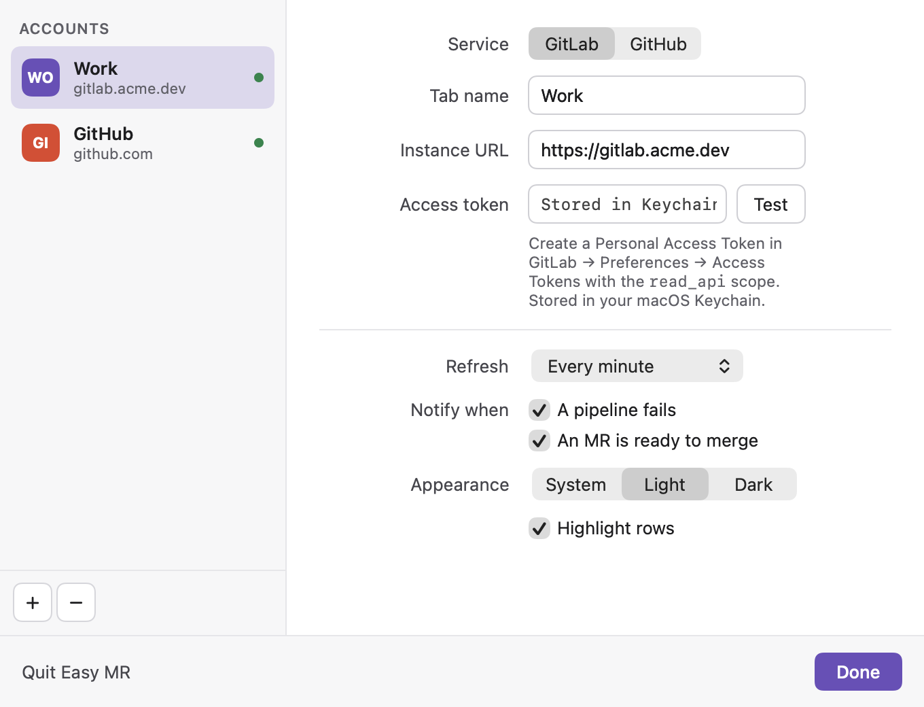Quit Easy MR
924x707 pixels.
[76, 672]
